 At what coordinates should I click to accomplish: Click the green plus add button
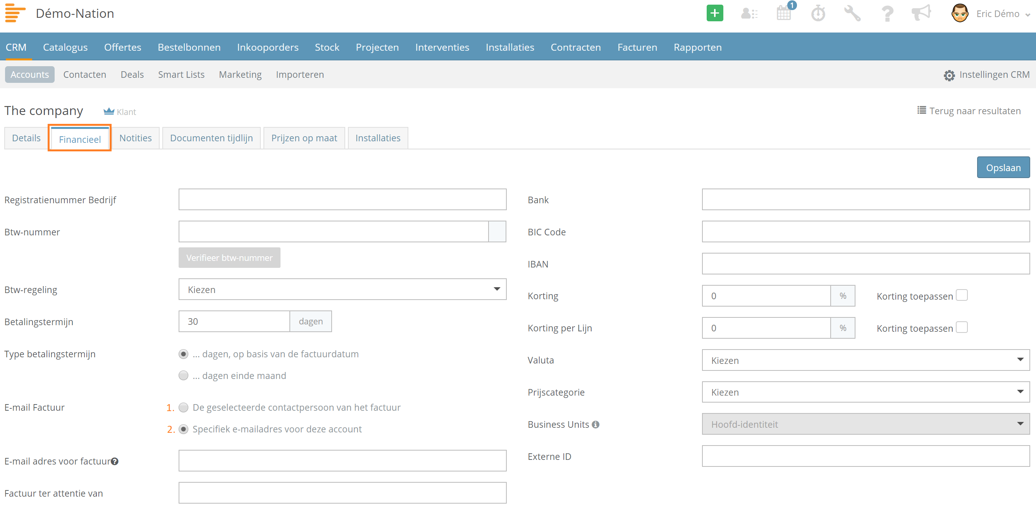pos(715,13)
